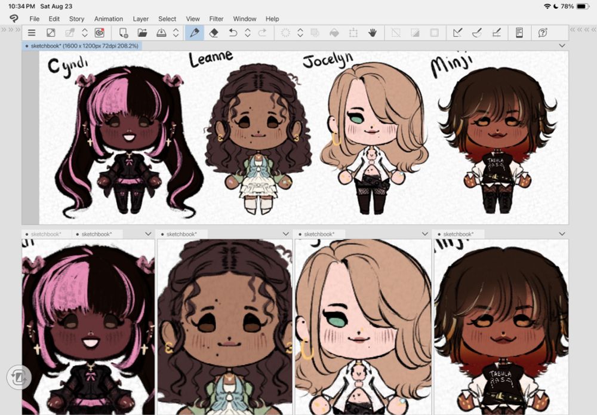Open the Filter menu
This screenshot has width=597, height=415.
click(x=216, y=19)
